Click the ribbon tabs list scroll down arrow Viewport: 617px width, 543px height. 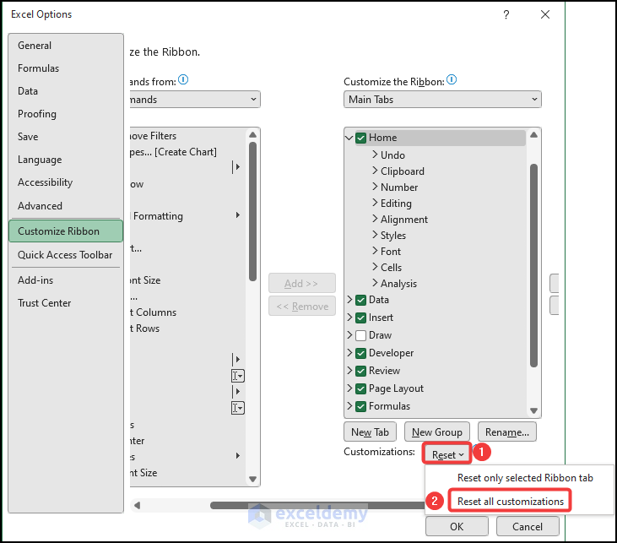[x=533, y=410]
